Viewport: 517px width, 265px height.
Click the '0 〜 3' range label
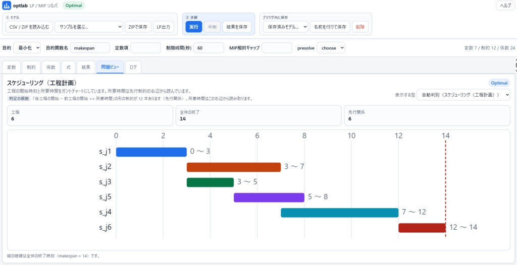200,152
